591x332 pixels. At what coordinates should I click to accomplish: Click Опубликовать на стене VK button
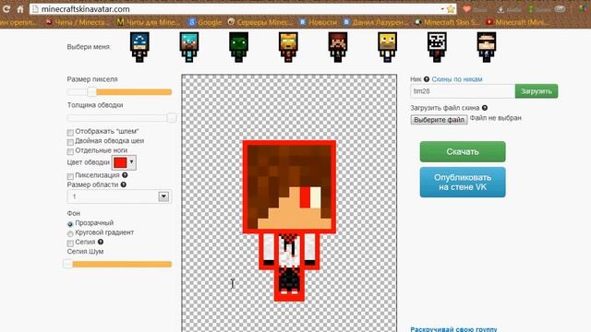(x=463, y=183)
